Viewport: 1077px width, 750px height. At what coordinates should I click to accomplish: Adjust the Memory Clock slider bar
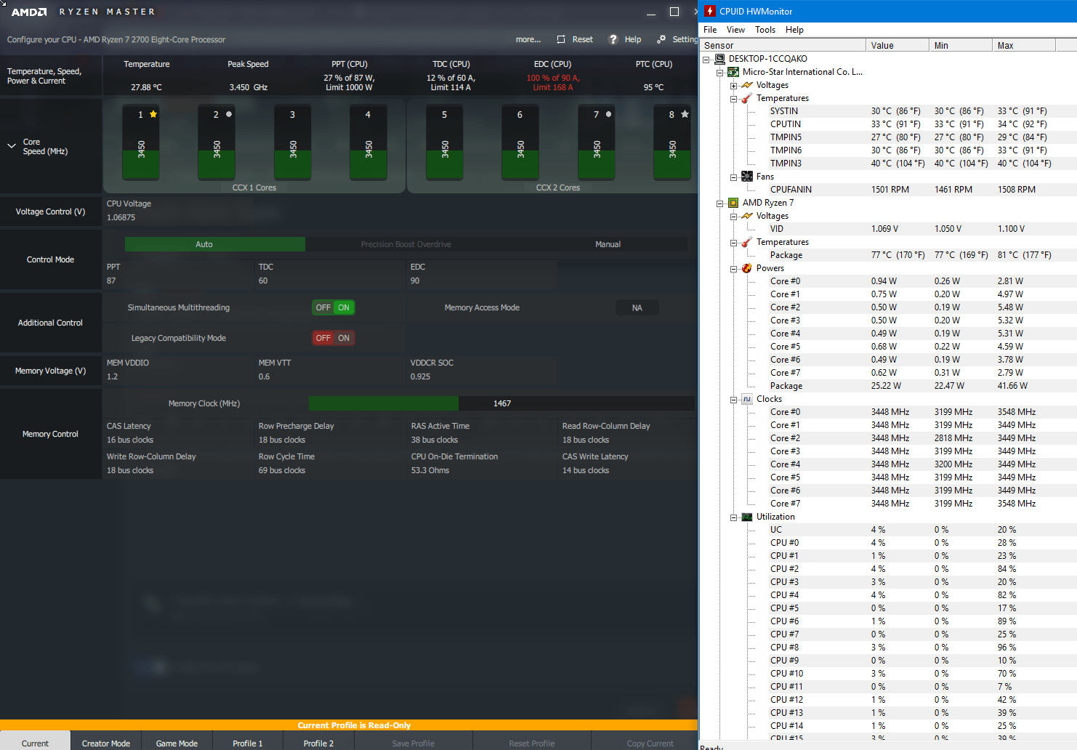pyautogui.click(x=501, y=403)
